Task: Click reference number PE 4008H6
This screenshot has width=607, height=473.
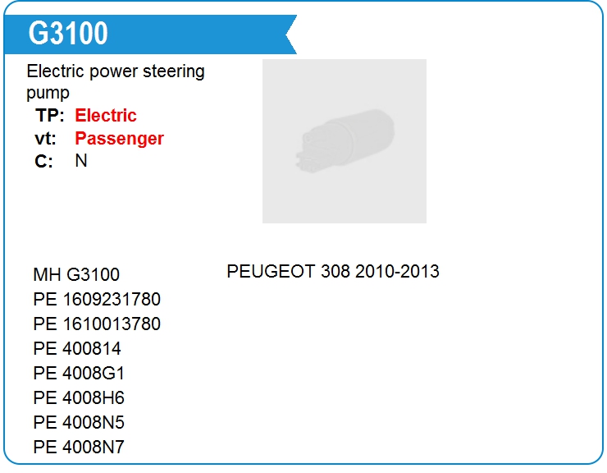Action: pyautogui.click(x=79, y=397)
